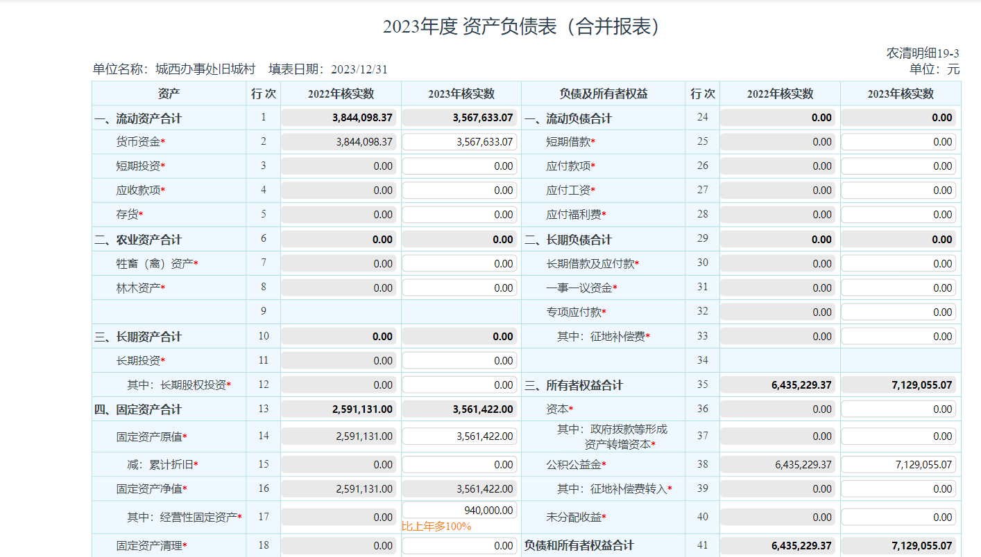Click the liability-side 2022年核实数 column header
The height and width of the screenshot is (557, 981).
point(780,94)
